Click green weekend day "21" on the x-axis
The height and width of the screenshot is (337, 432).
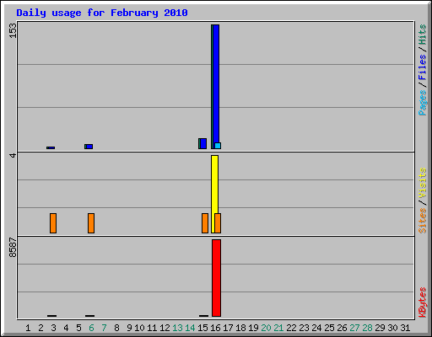pos(278,328)
